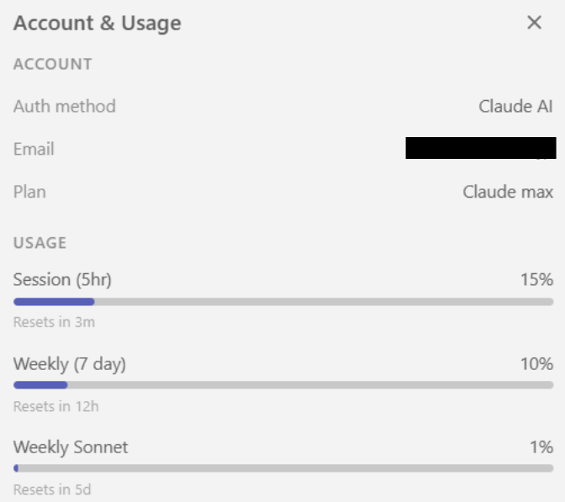Close the Account & Usage panel
The height and width of the screenshot is (502, 565).
534,23
